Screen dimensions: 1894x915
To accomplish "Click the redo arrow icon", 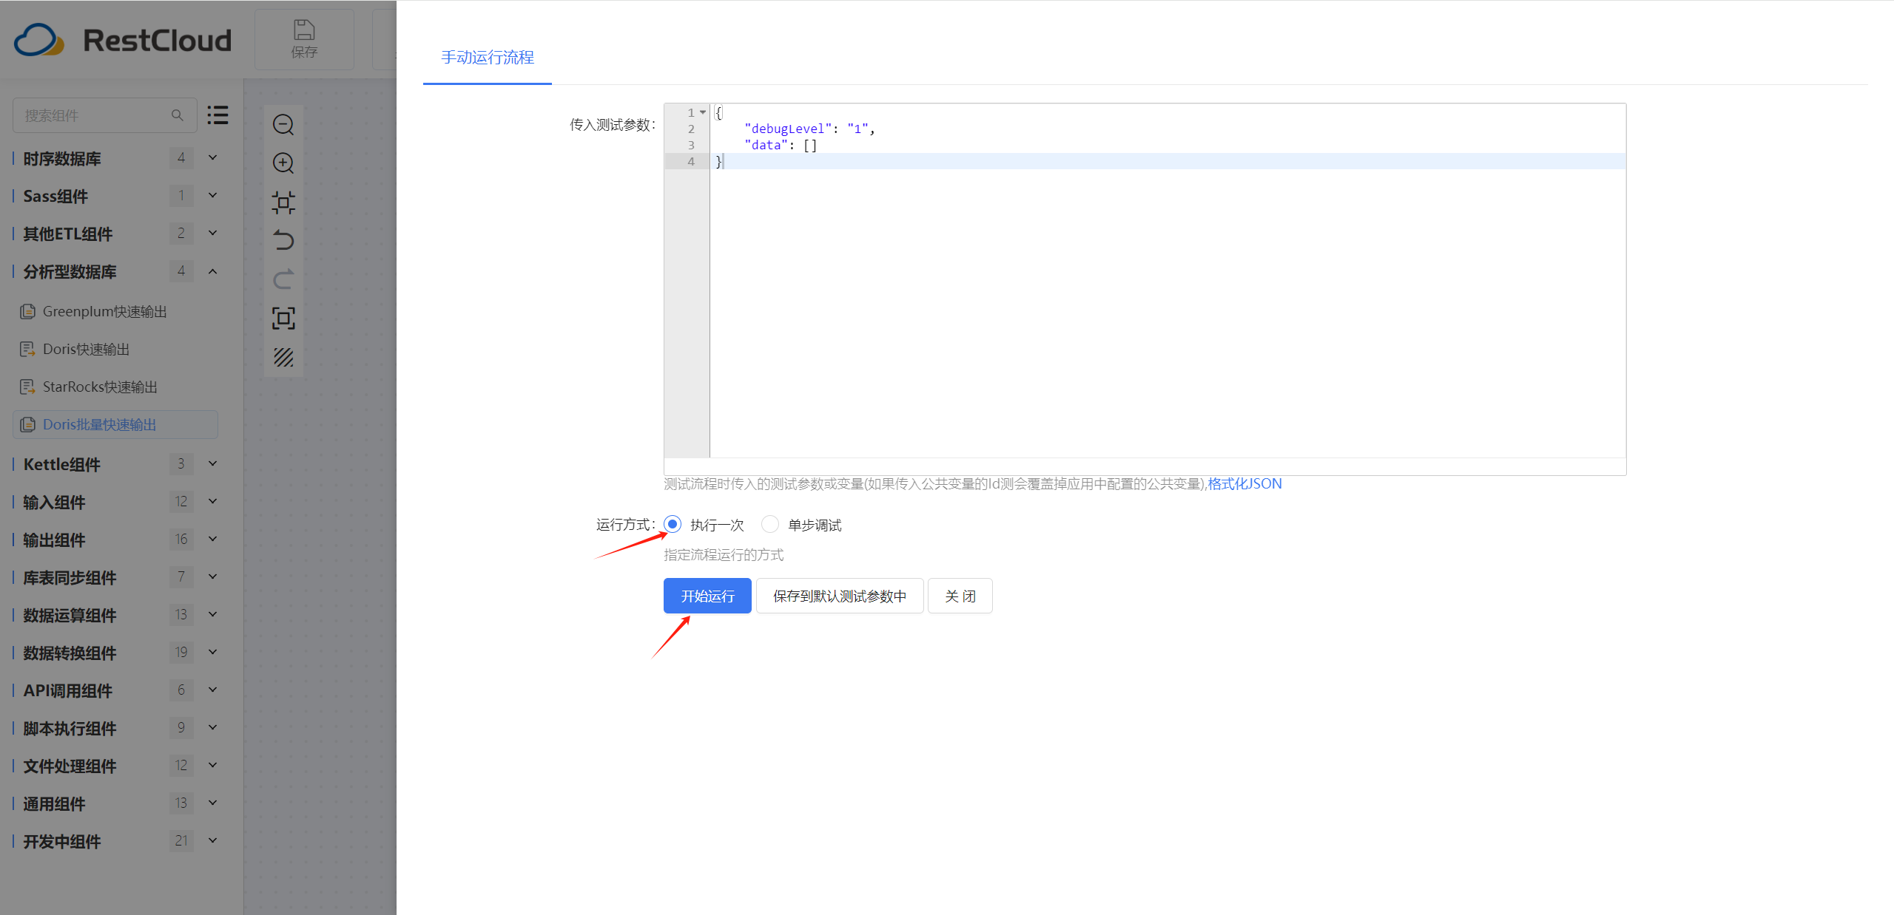I will [283, 279].
